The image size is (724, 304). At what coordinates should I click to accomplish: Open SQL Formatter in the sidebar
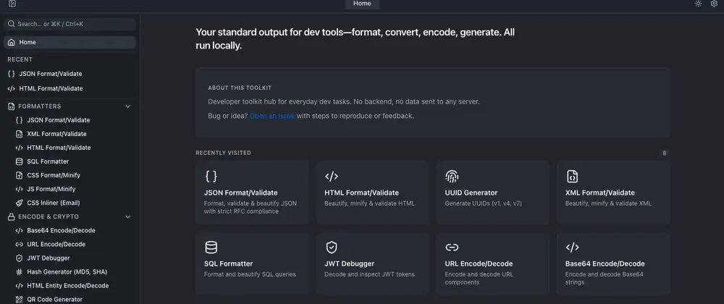[73, 161]
